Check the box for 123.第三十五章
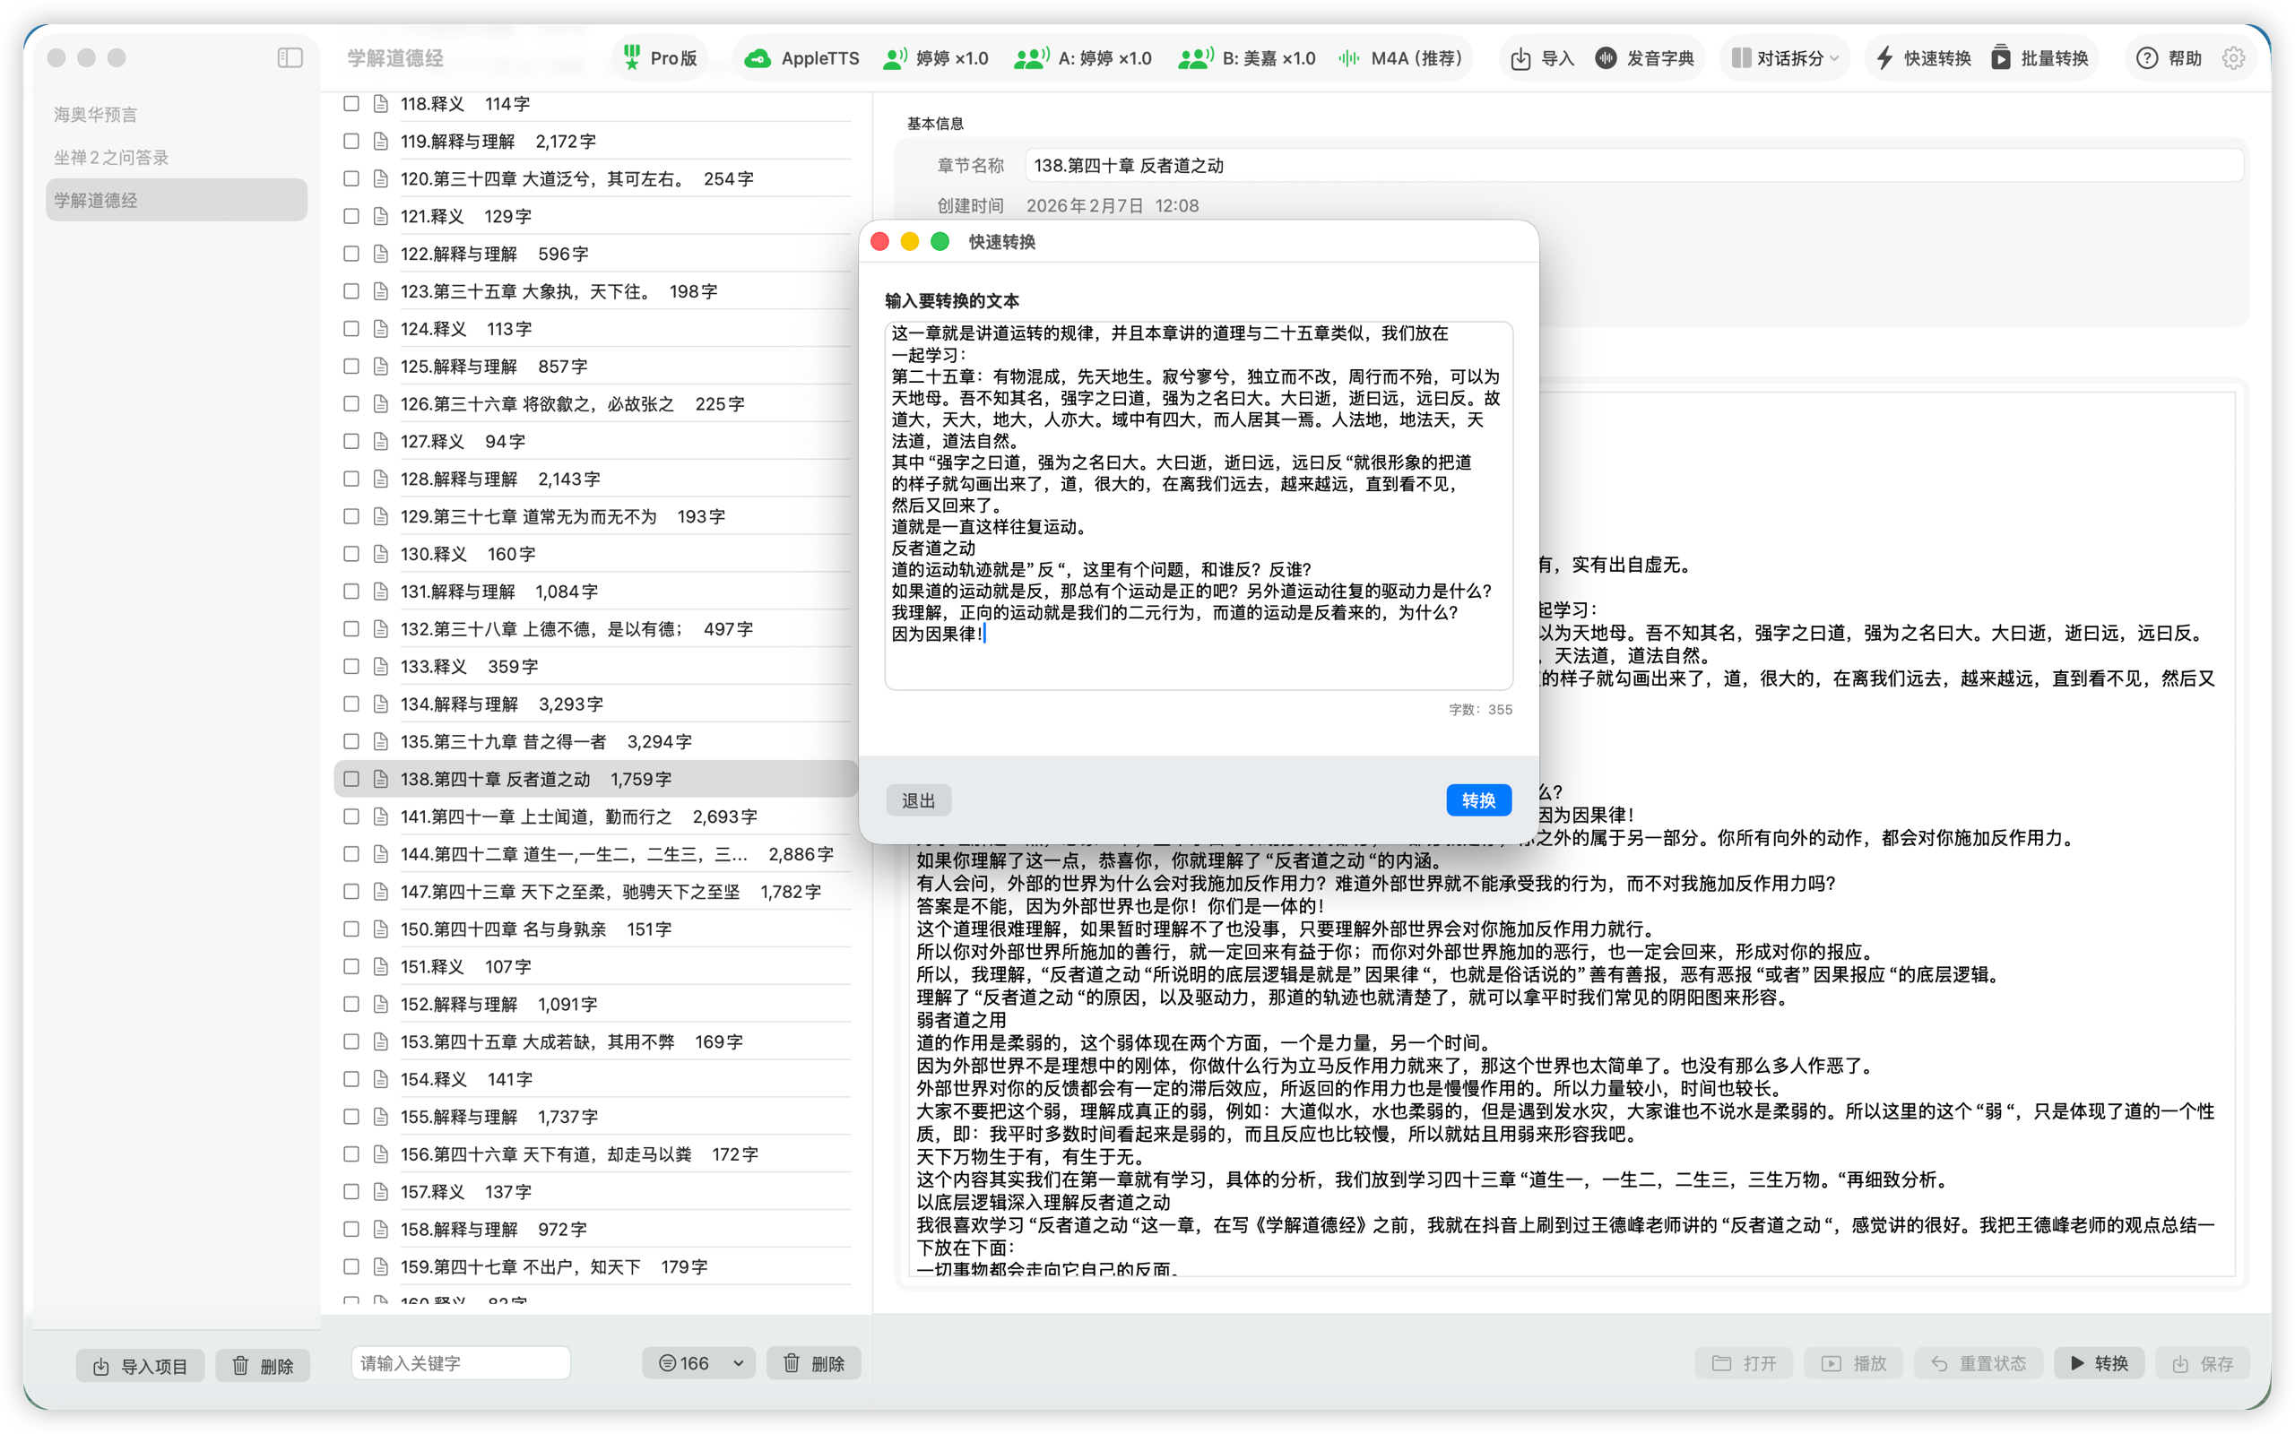 351,291
